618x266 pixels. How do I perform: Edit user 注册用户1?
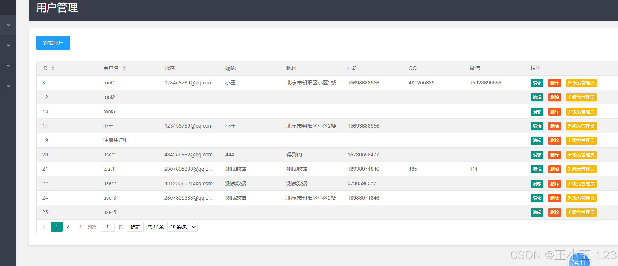point(537,141)
